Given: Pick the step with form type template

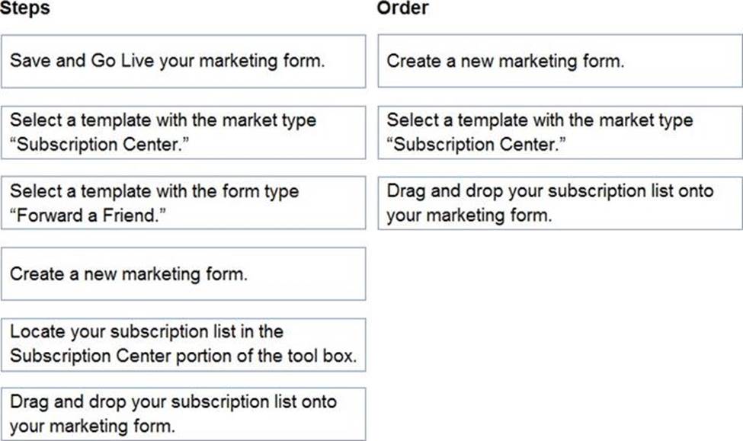Looking at the screenshot, I should point(183,203).
